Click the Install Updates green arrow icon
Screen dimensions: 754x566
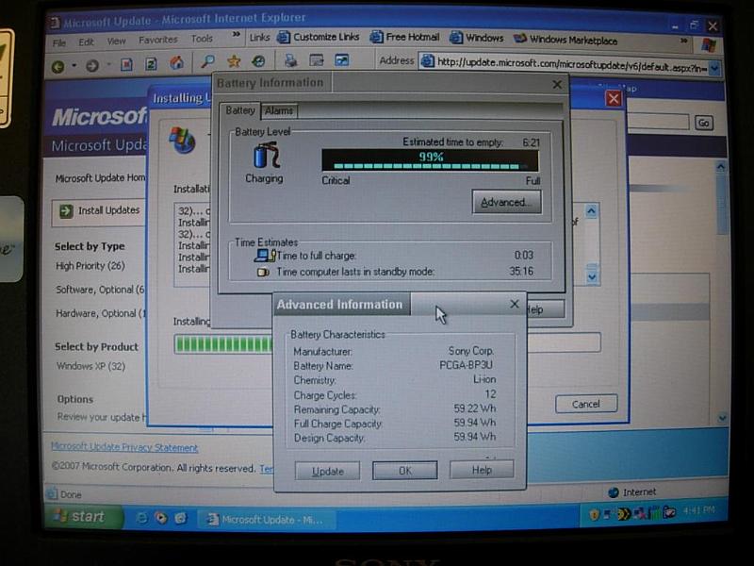[65, 210]
